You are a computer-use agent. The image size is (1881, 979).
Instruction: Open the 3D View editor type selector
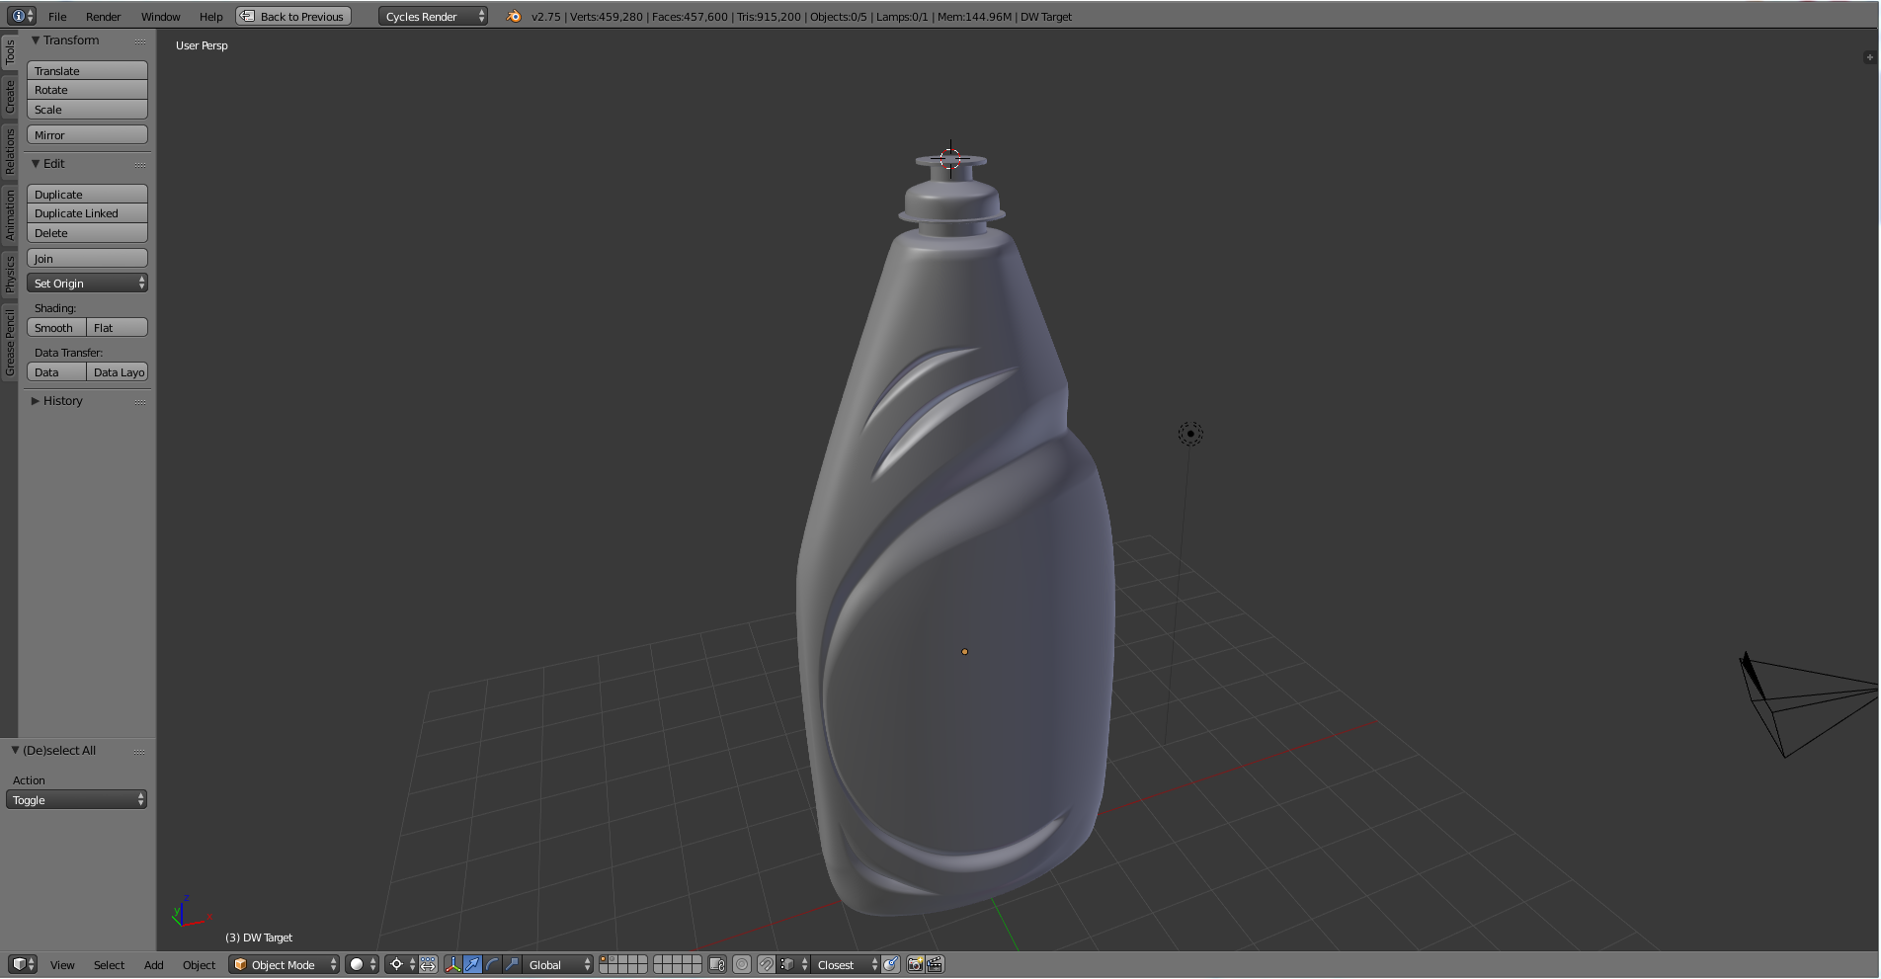click(23, 965)
